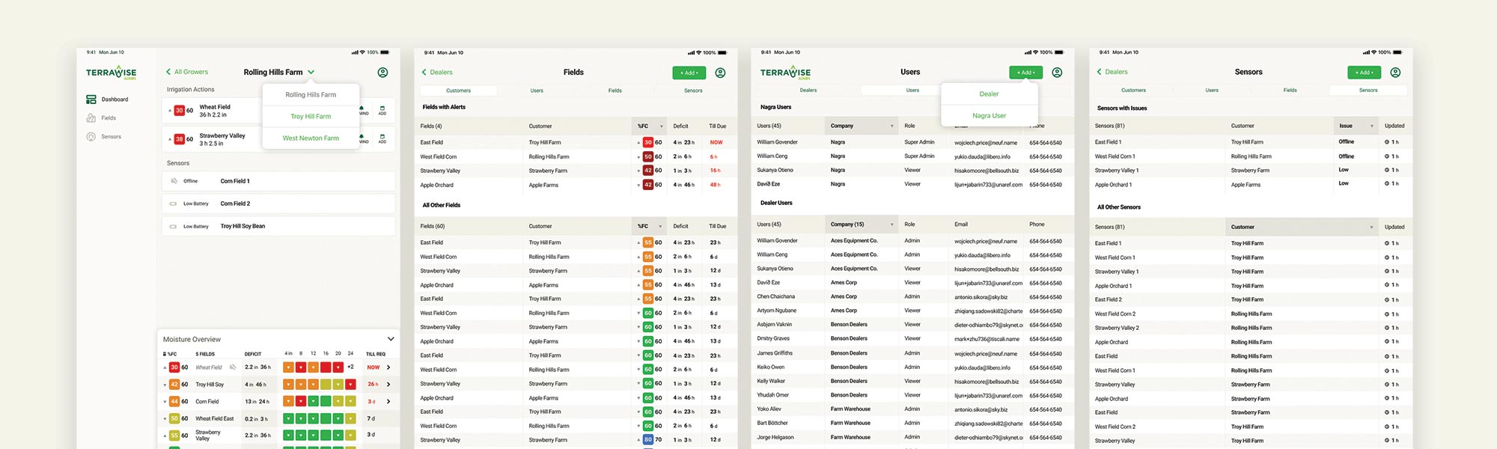The height and width of the screenshot is (449, 1497).
Task: Go back to Dealers from Sensors screen
Action: coord(1112,72)
